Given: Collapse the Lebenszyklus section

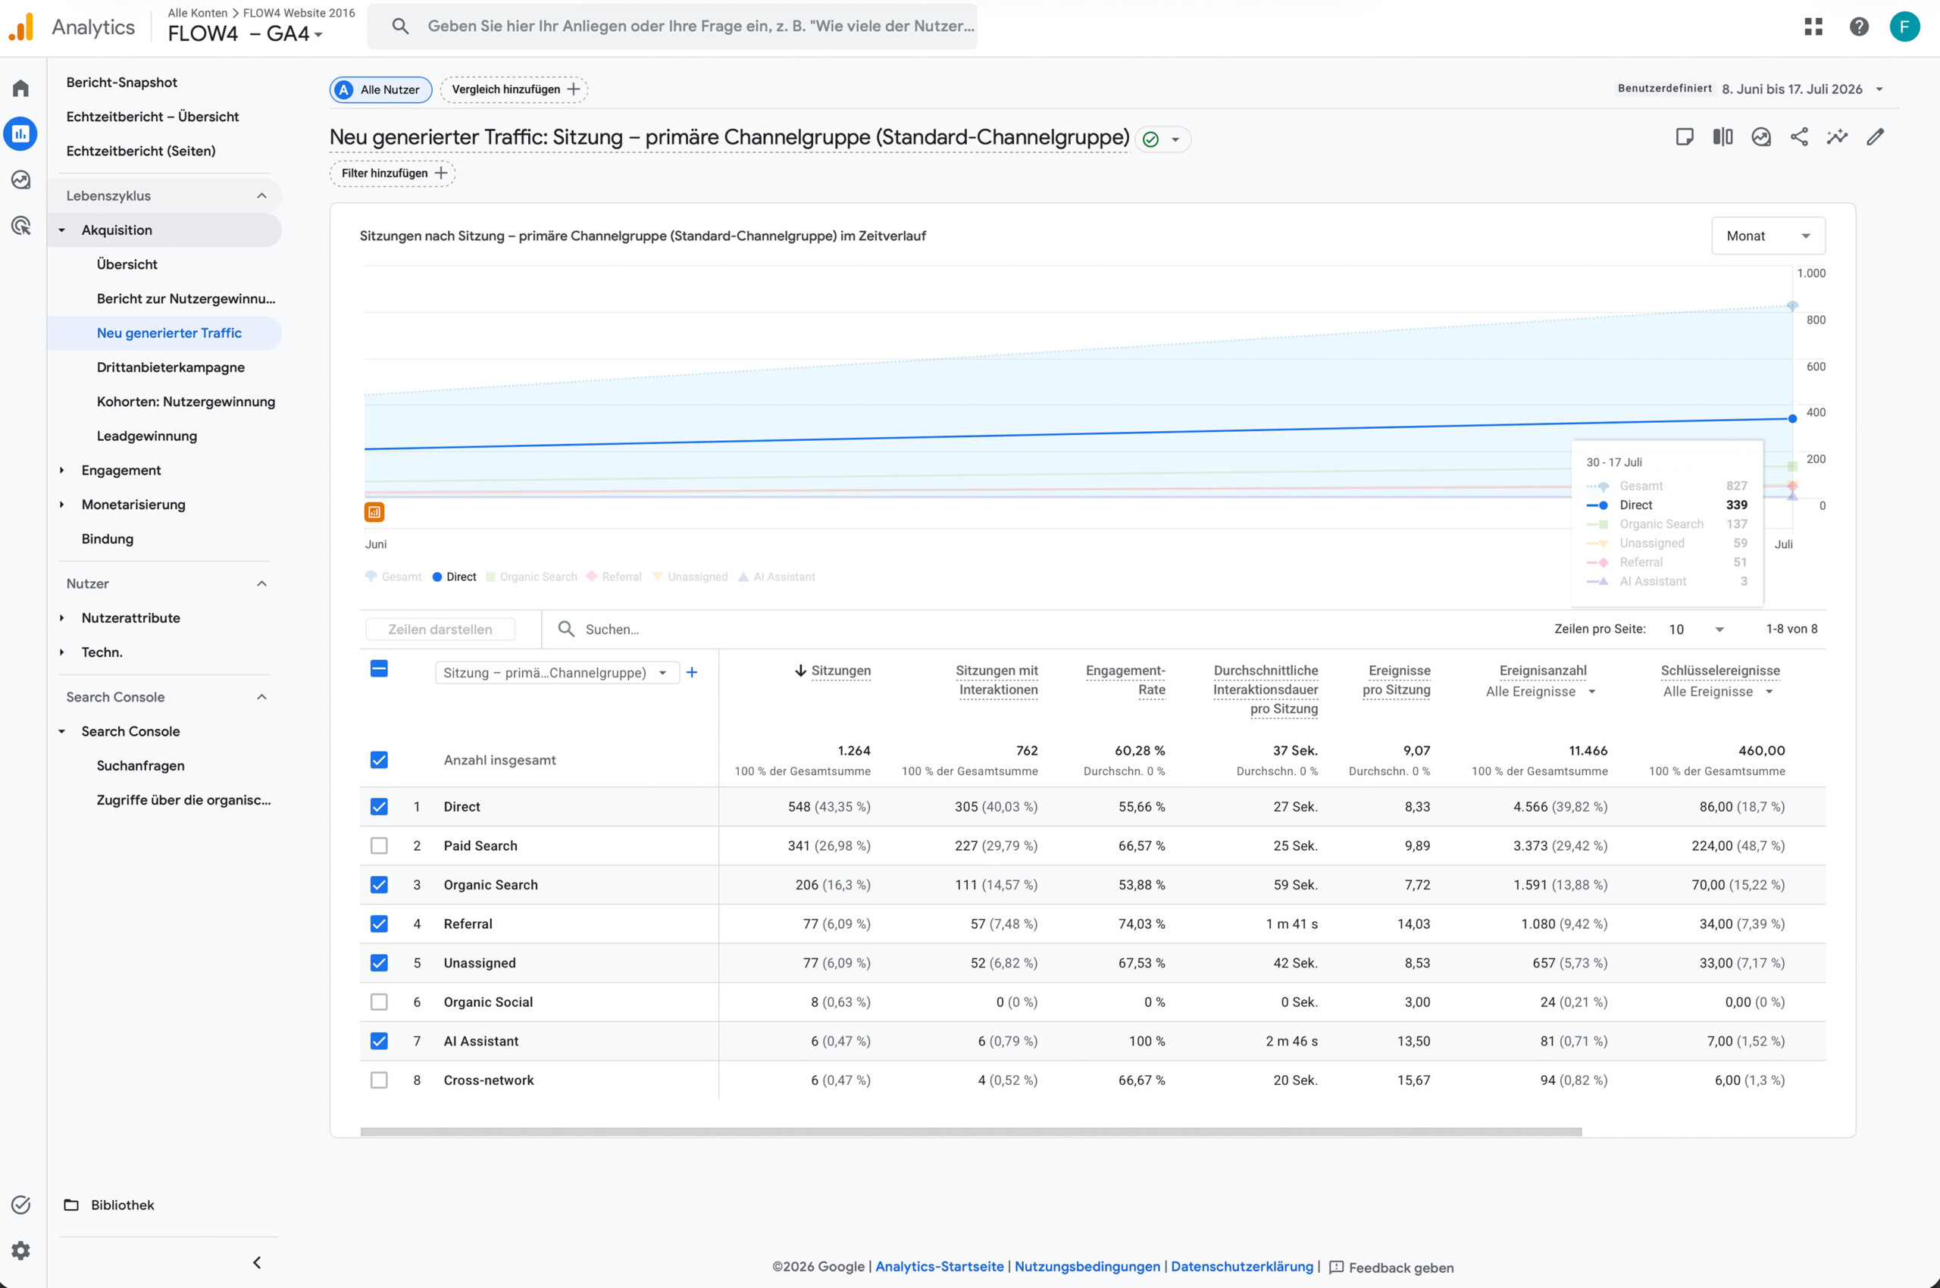Looking at the screenshot, I should 164,195.
